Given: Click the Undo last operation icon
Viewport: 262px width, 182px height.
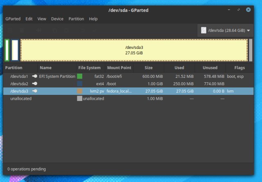Looking at the screenshot, I should coord(82,30).
